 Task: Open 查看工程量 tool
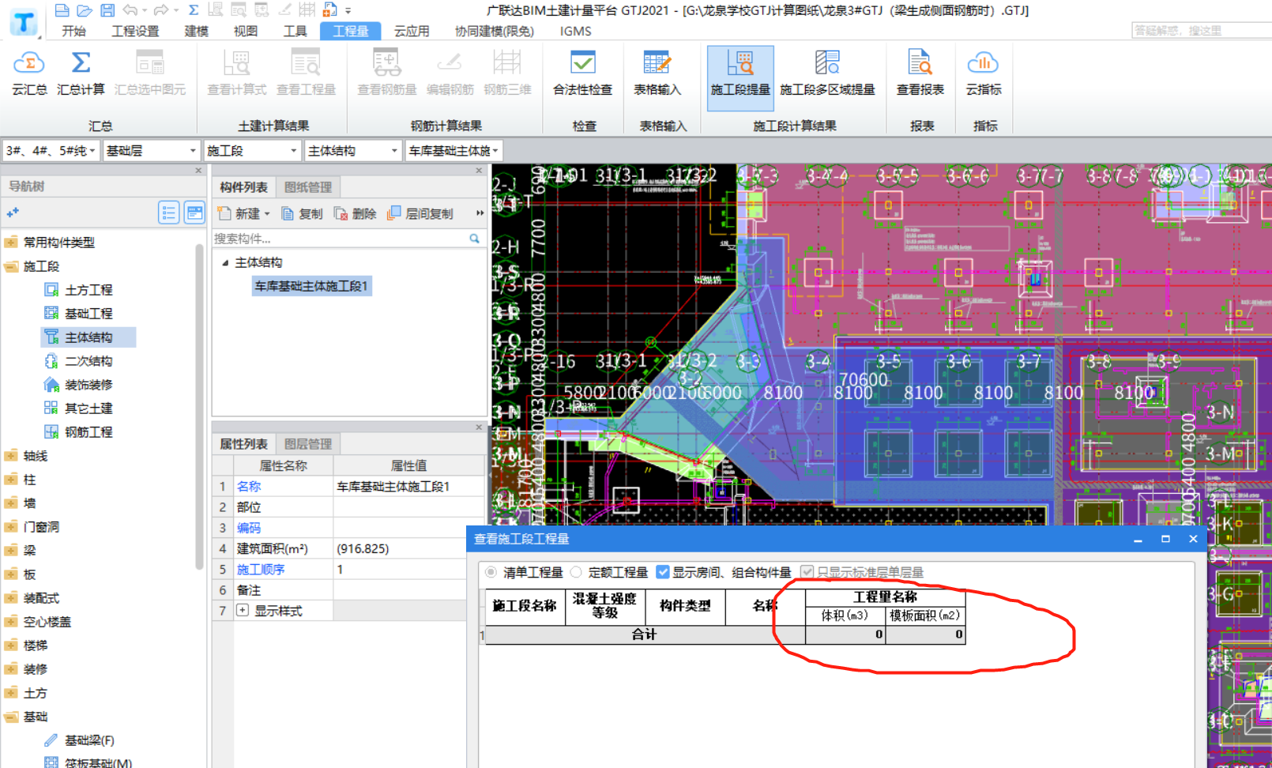306,73
